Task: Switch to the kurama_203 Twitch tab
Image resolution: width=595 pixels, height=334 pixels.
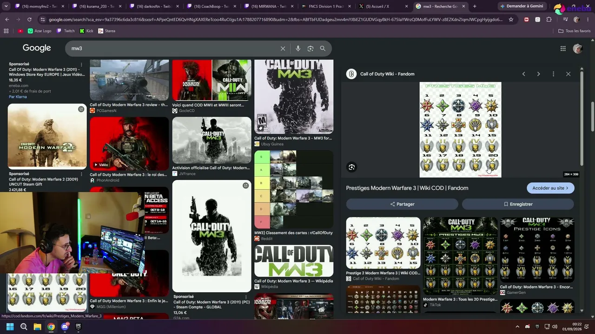Action: [x=97, y=6]
